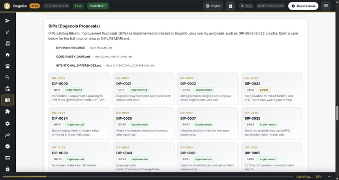Open the receipt/transactions icon in sidebar
Screen dimensions: 339x180
click(x=7, y=43)
